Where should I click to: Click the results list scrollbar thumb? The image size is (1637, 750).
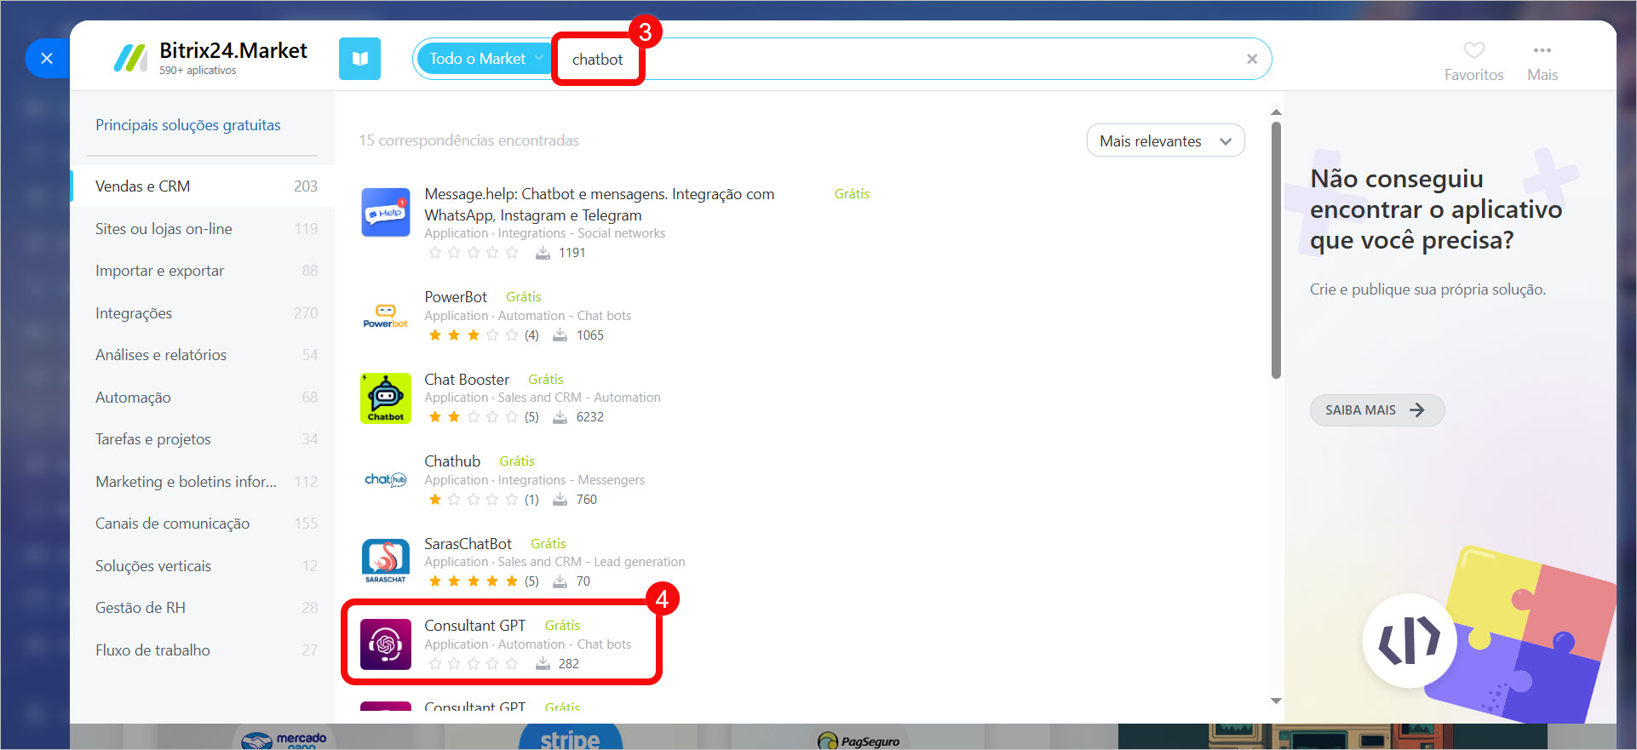[x=1276, y=249]
